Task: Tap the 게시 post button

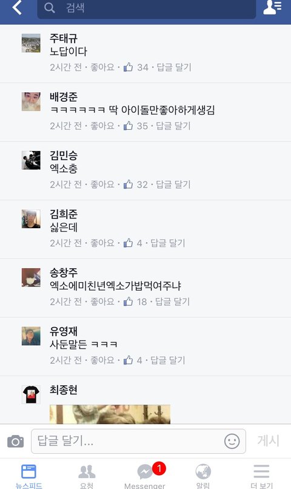Action: pos(268,440)
